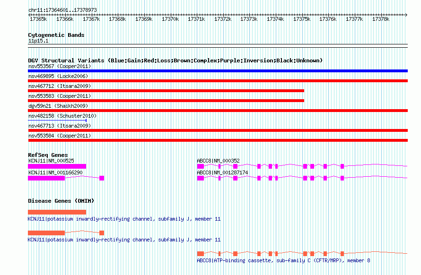Click the large orange exon of second OMIM KCNJ11

[x=46, y=233]
